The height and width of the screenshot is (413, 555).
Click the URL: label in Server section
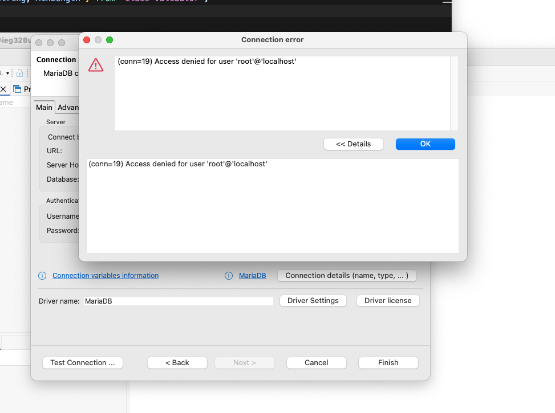point(55,150)
